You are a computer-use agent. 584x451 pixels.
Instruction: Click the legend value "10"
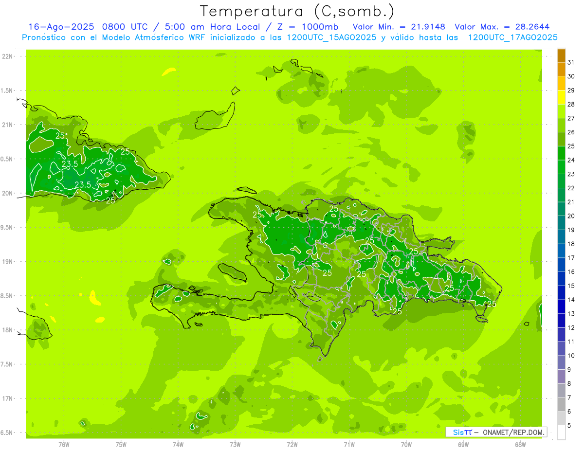click(571, 356)
